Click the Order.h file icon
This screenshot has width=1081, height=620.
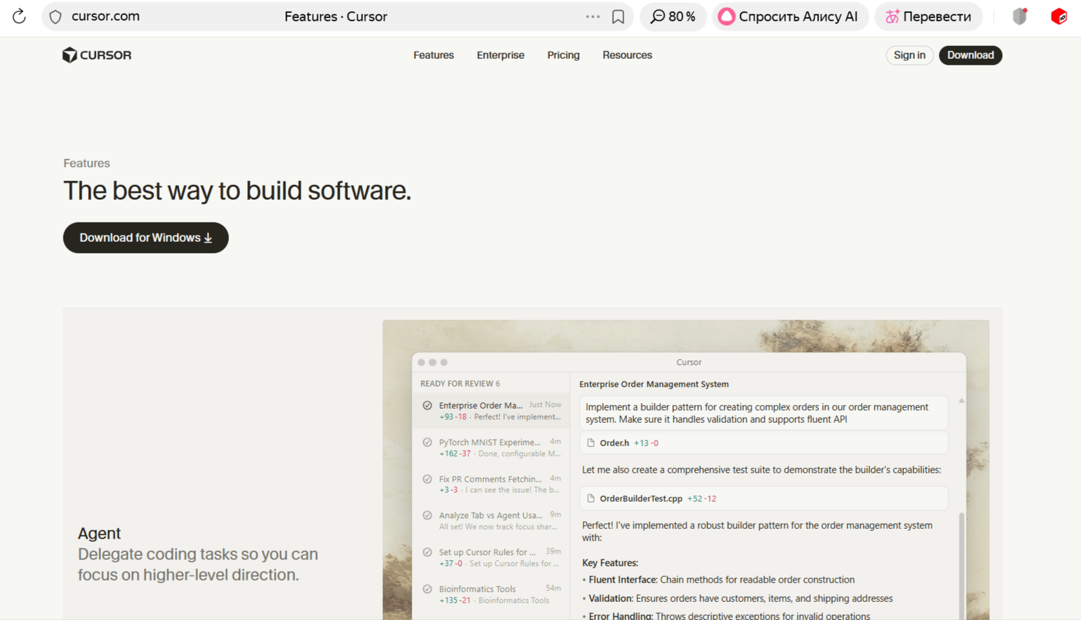coord(591,443)
